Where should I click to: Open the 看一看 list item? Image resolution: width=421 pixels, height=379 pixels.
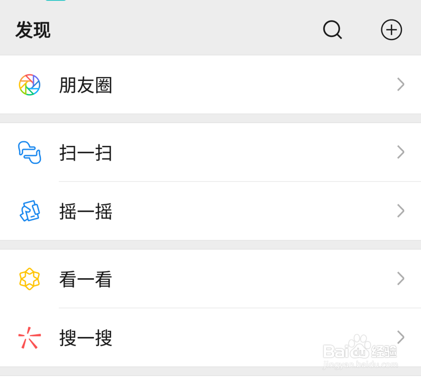[x=86, y=279]
